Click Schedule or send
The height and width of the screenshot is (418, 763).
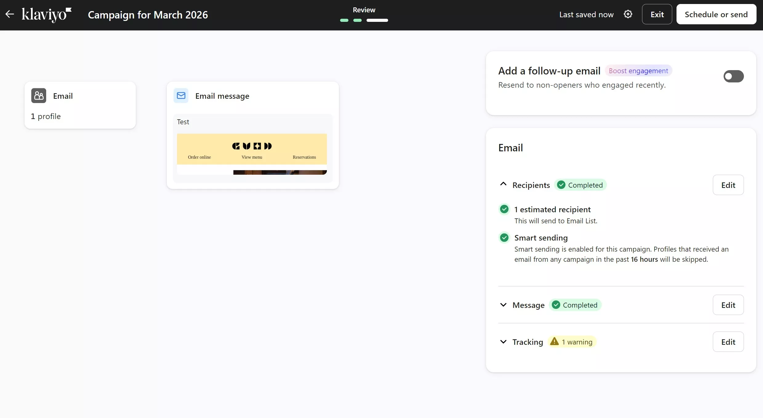[716, 14]
